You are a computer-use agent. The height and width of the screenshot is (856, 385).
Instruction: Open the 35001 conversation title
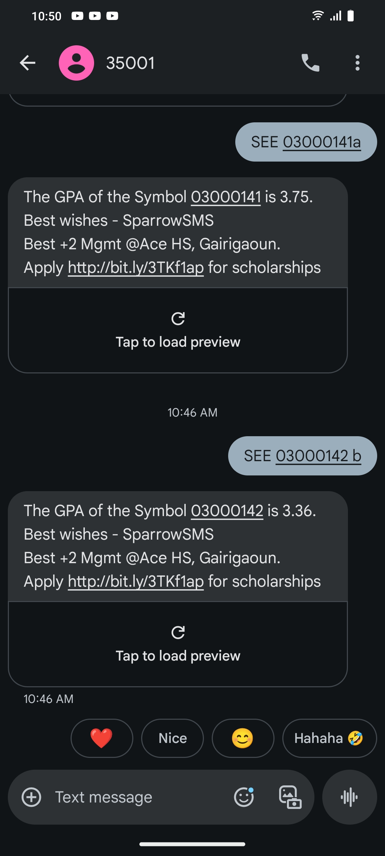(130, 63)
